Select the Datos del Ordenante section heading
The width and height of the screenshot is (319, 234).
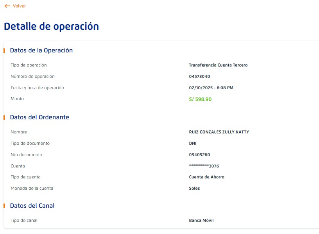point(39,117)
